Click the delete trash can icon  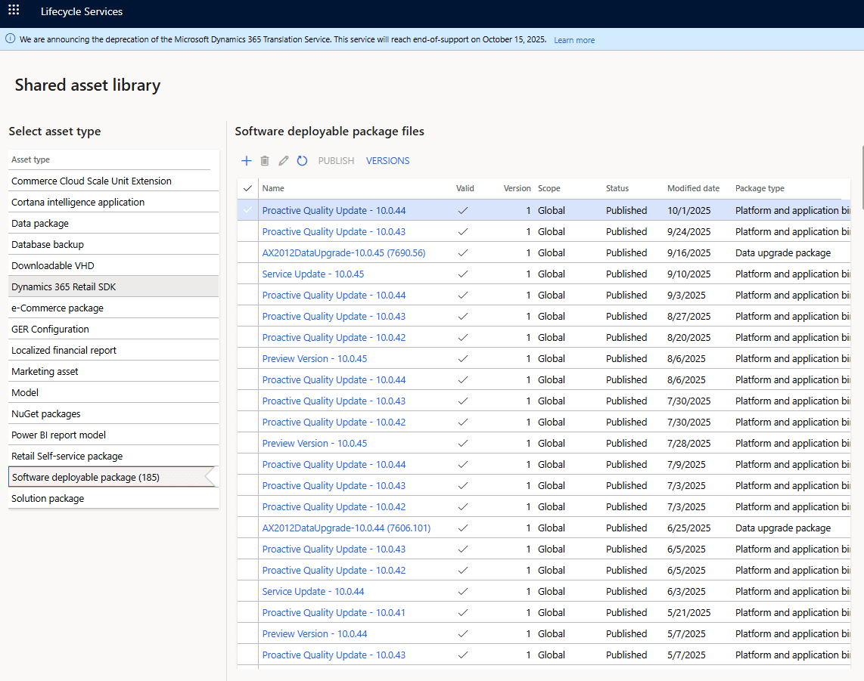[265, 161]
